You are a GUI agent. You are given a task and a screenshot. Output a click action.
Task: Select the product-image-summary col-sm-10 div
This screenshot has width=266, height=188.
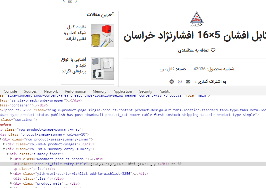(x=44, y=134)
